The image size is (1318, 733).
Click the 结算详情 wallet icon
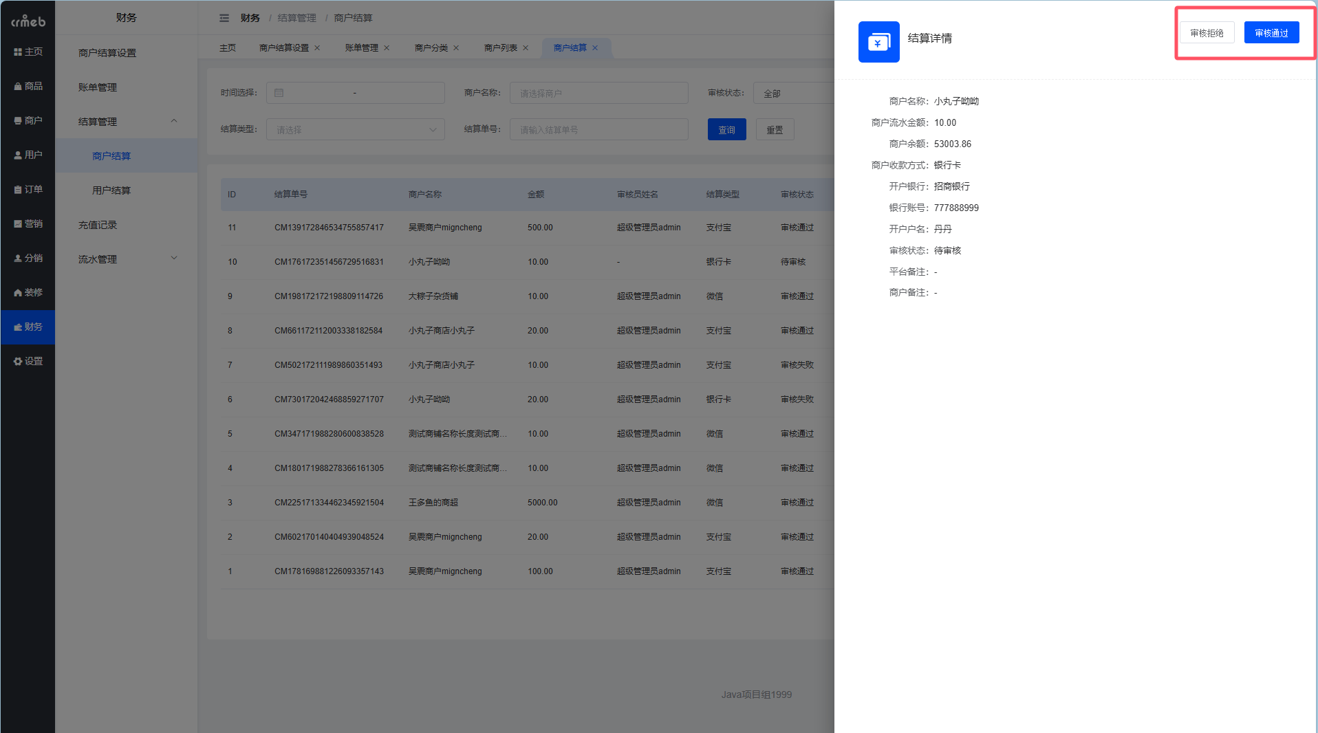pos(878,42)
